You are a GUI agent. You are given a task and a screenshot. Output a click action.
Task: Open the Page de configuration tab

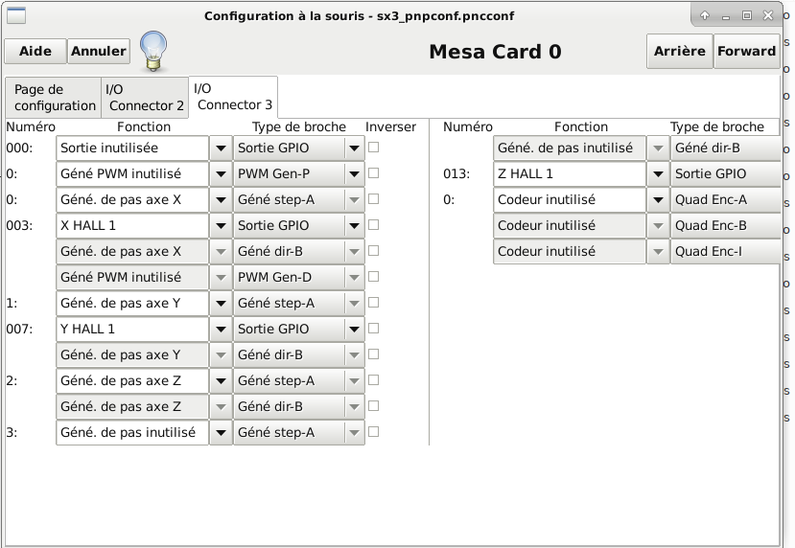click(54, 98)
